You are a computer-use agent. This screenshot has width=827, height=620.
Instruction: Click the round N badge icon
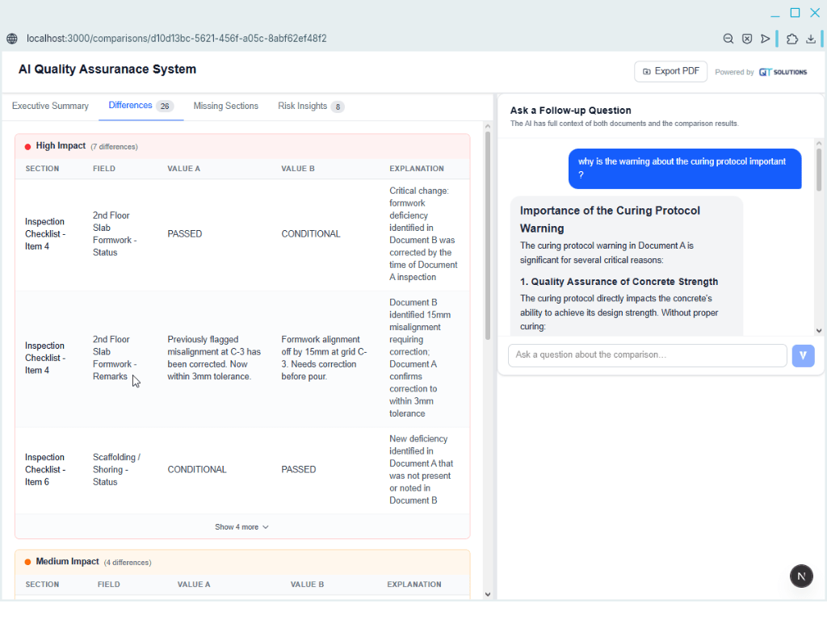tap(801, 576)
